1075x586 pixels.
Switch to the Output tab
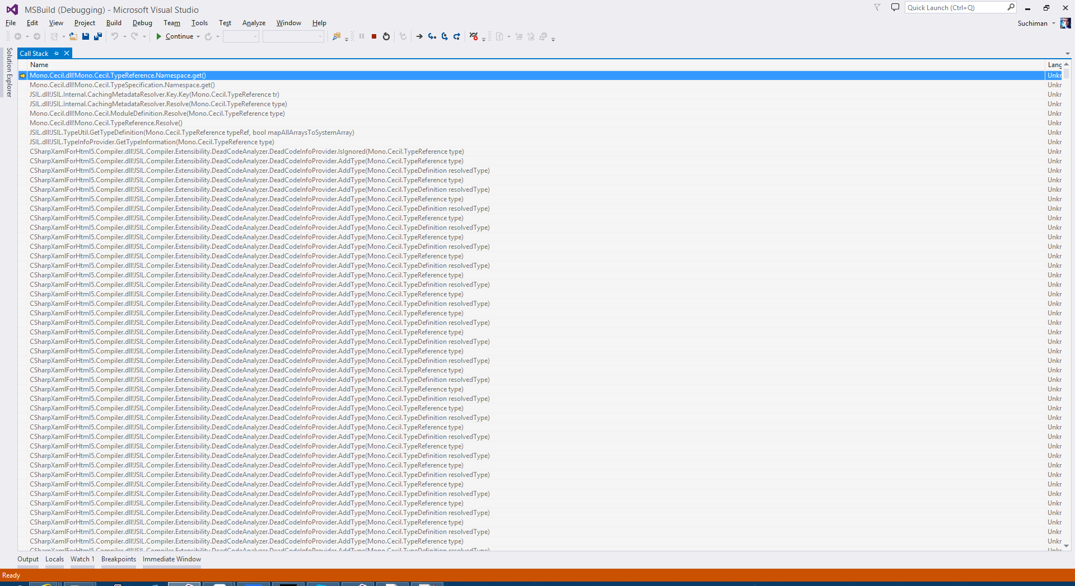tap(28, 559)
